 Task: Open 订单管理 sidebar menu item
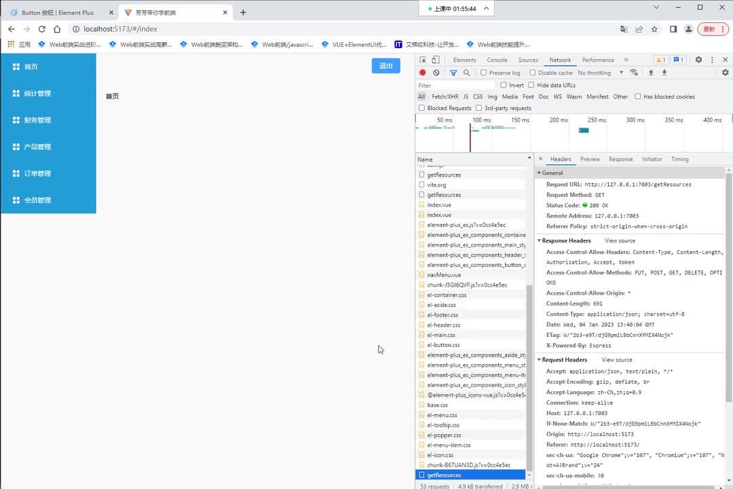pos(49,174)
